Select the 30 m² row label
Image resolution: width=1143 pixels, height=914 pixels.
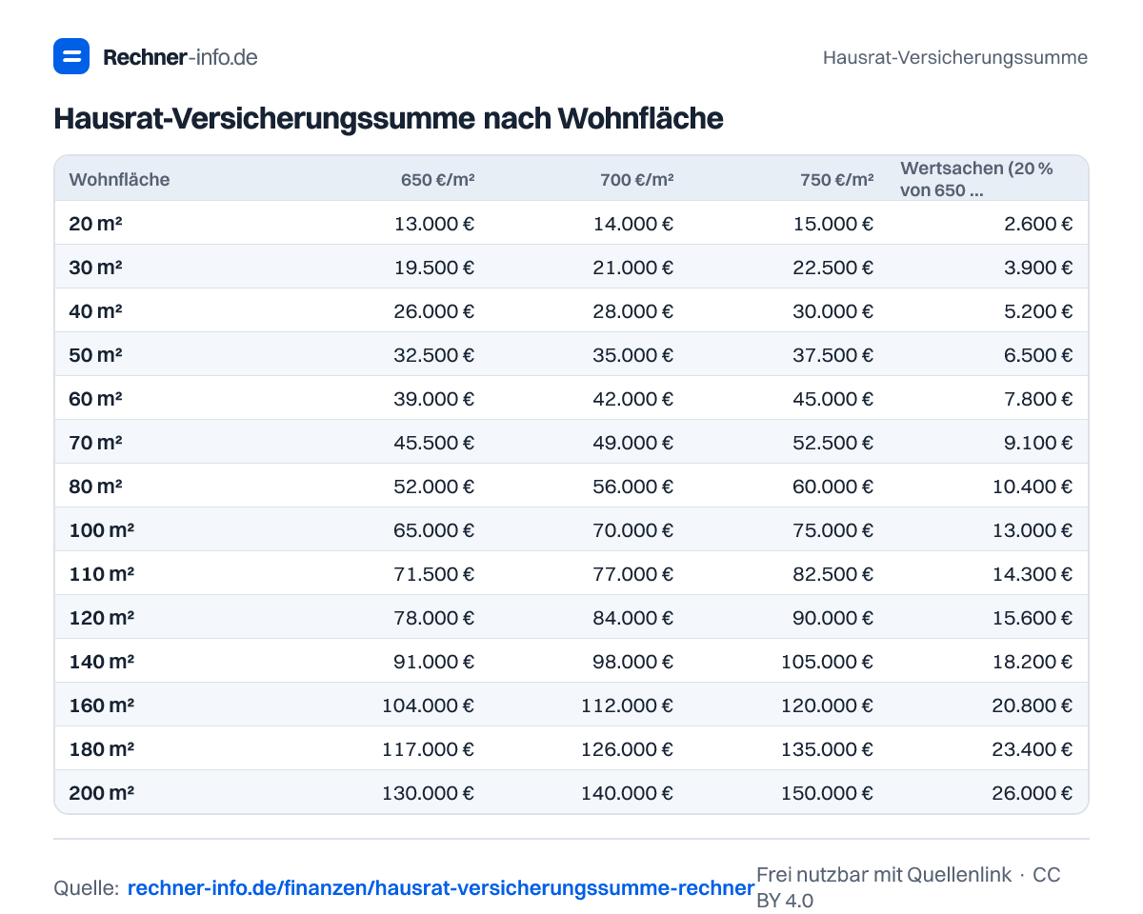[x=95, y=268]
